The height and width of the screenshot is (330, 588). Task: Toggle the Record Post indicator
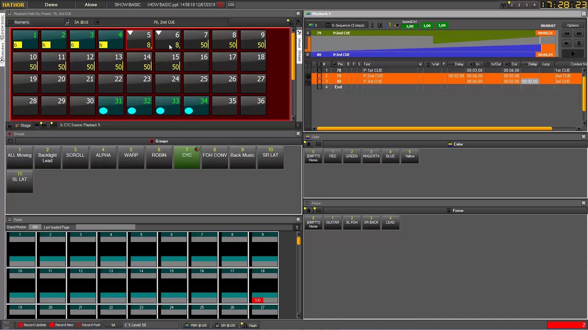pos(89,325)
